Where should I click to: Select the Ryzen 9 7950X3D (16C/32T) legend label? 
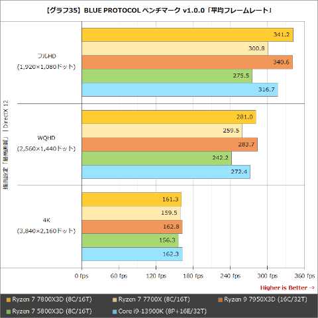(266, 299)
